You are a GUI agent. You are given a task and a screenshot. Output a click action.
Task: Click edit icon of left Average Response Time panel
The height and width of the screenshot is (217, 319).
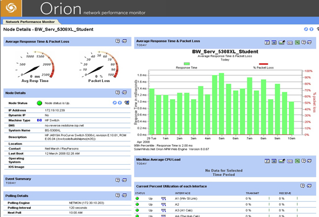[125, 41]
